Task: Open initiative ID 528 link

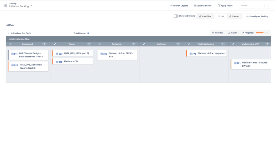Action: click(x=16, y=65)
